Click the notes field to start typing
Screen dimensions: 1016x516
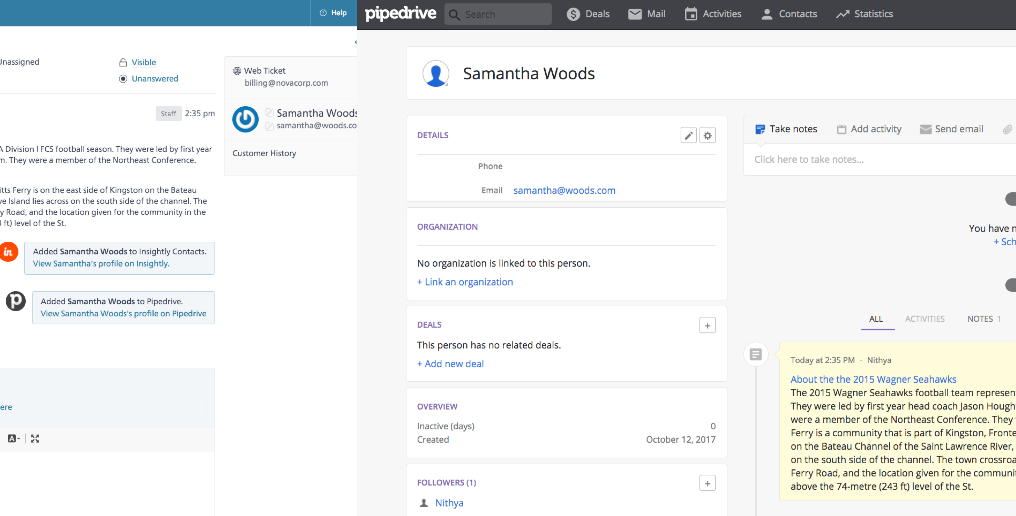tap(809, 159)
